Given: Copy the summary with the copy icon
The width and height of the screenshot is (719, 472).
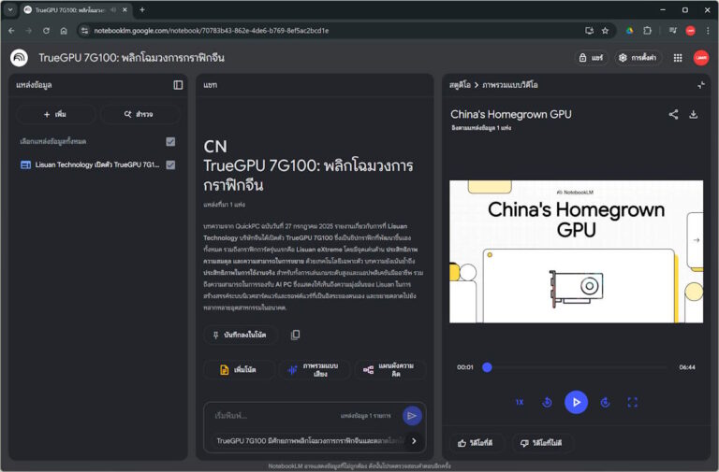Looking at the screenshot, I should click(x=295, y=336).
